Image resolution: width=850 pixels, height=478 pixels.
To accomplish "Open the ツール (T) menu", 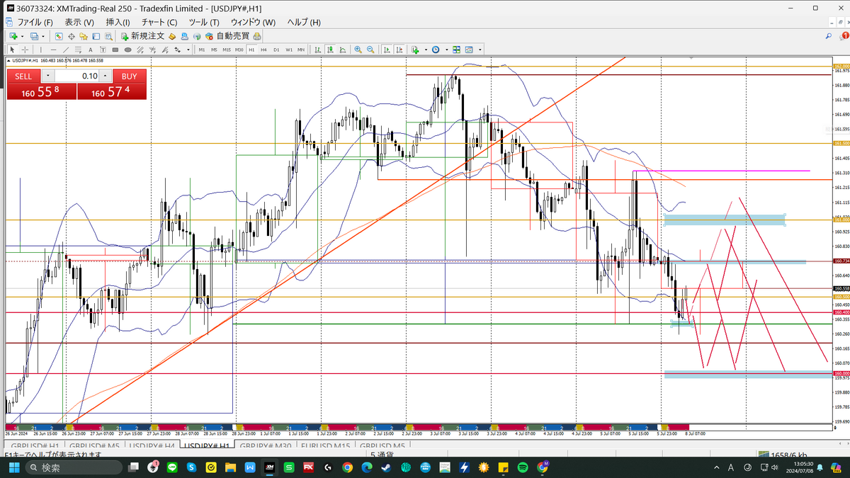I will pos(203,22).
